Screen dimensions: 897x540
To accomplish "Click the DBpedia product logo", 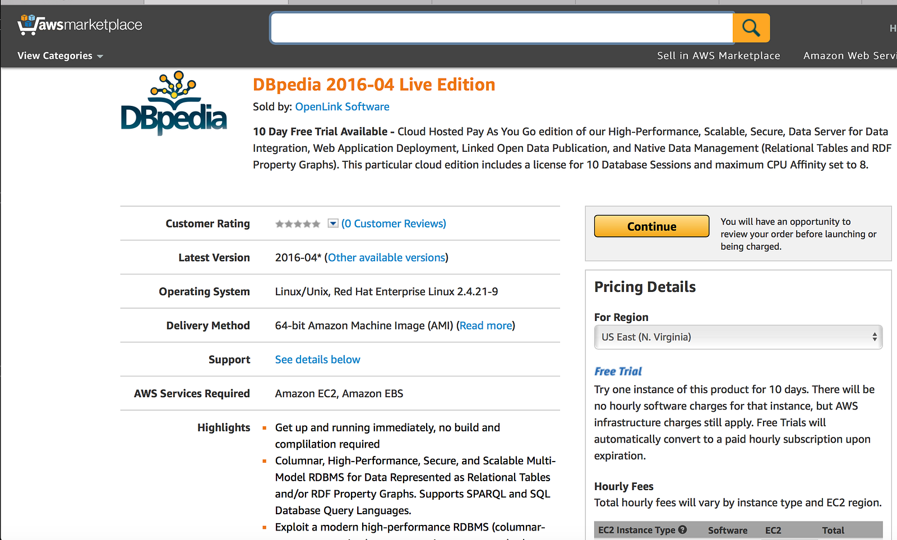I will (x=174, y=103).
